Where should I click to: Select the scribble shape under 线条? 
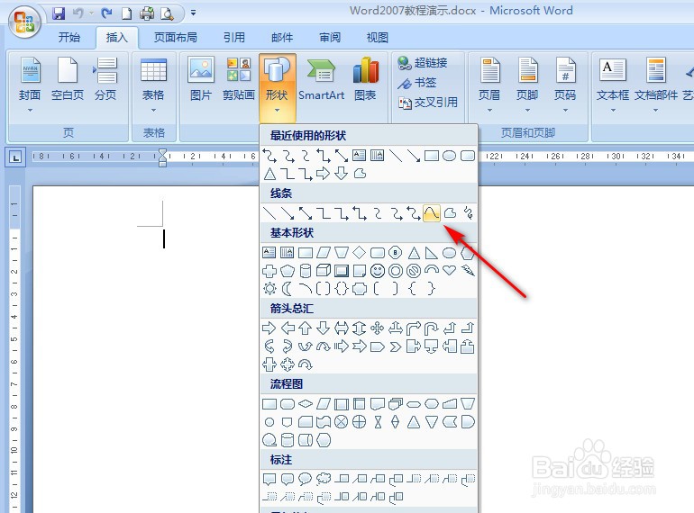coord(469,213)
